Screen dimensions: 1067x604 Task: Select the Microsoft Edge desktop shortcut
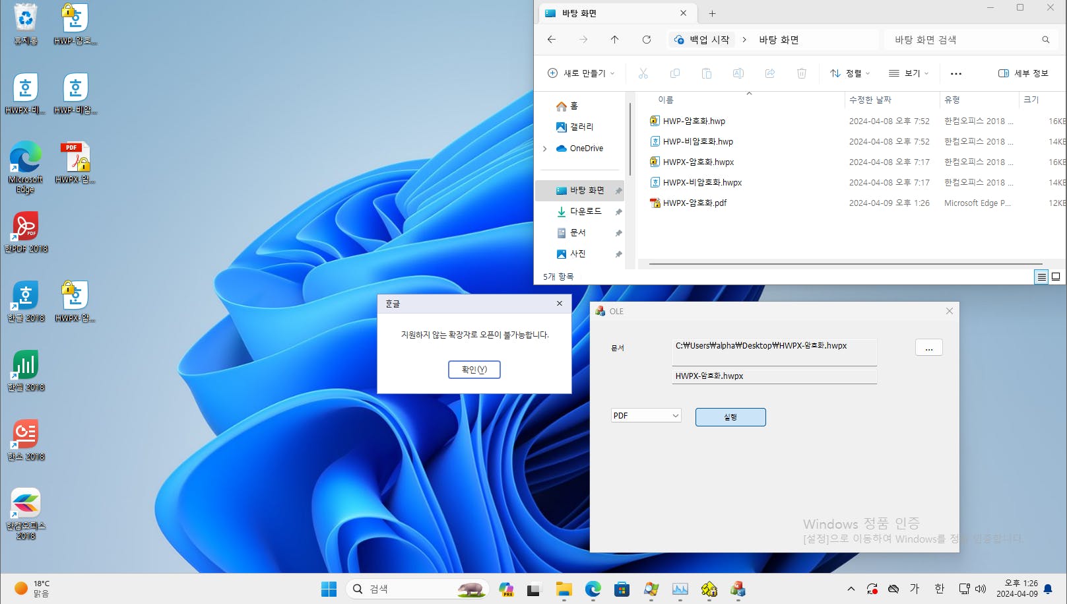point(25,167)
